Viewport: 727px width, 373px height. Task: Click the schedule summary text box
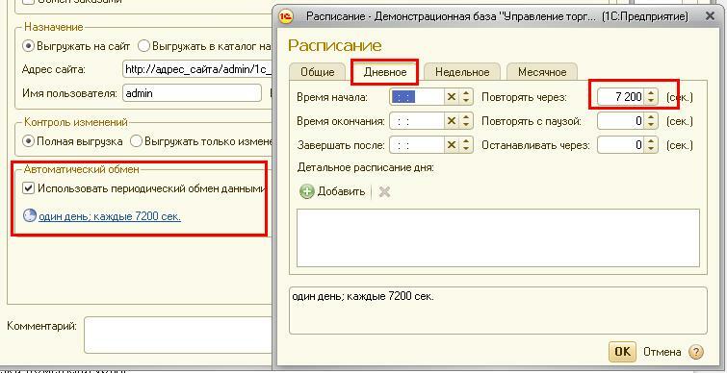click(498, 311)
